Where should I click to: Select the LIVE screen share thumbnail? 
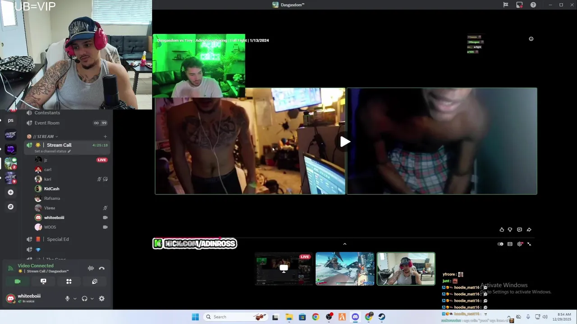tap(284, 269)
